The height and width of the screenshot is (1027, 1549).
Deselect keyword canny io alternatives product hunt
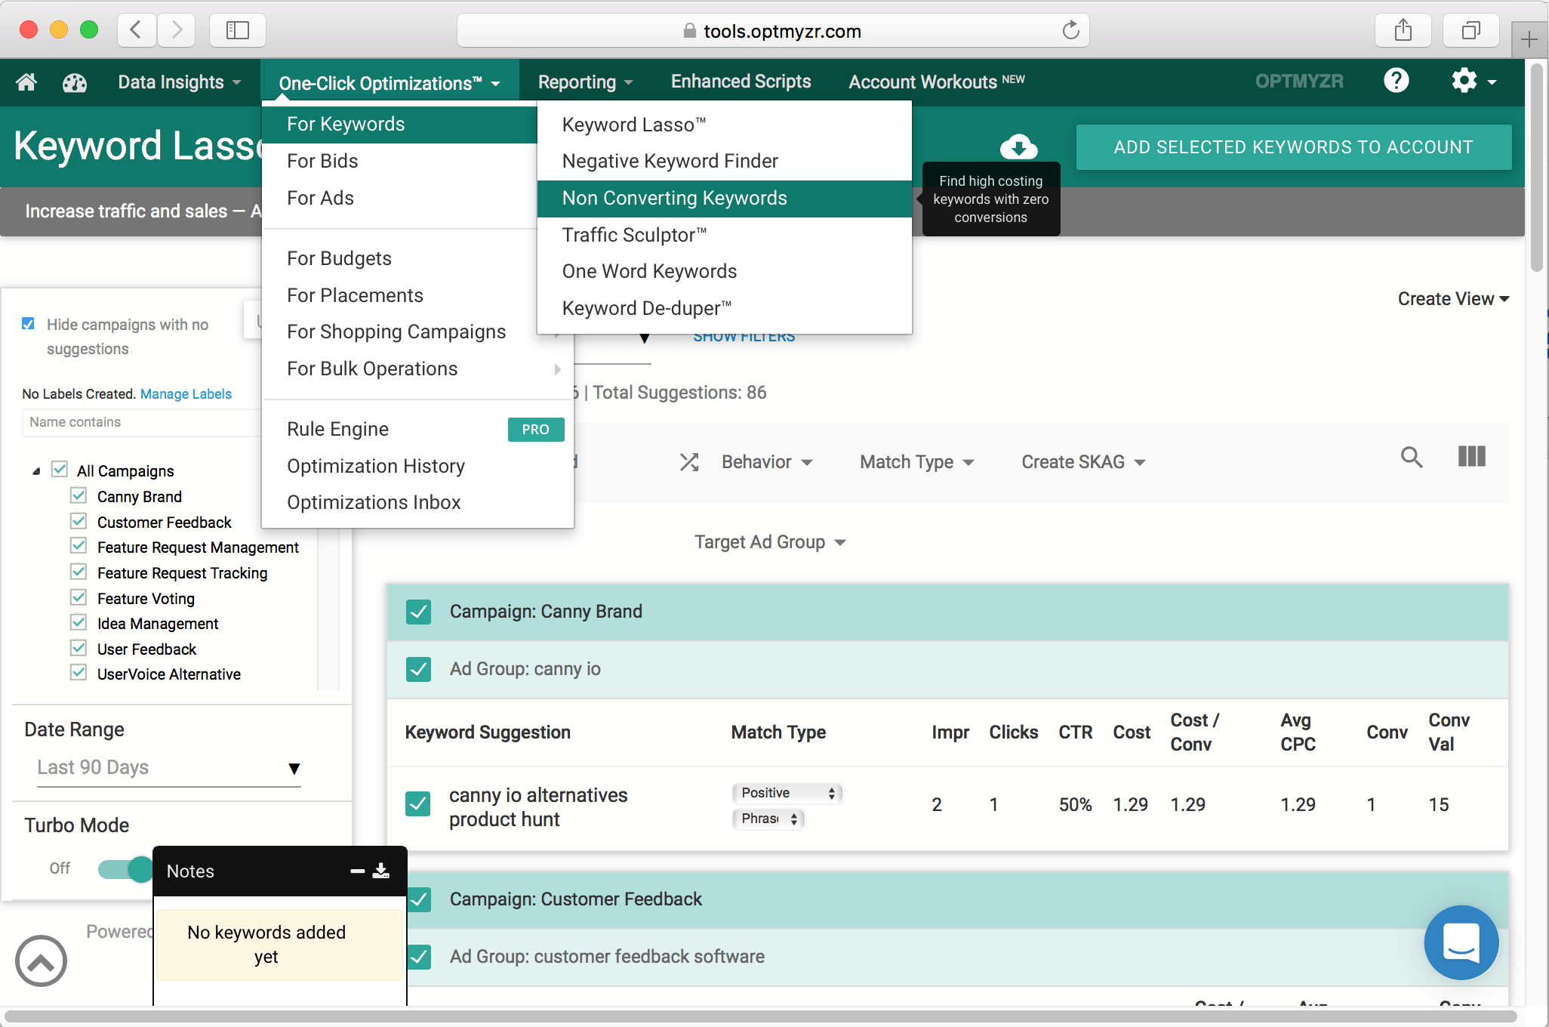418,804
